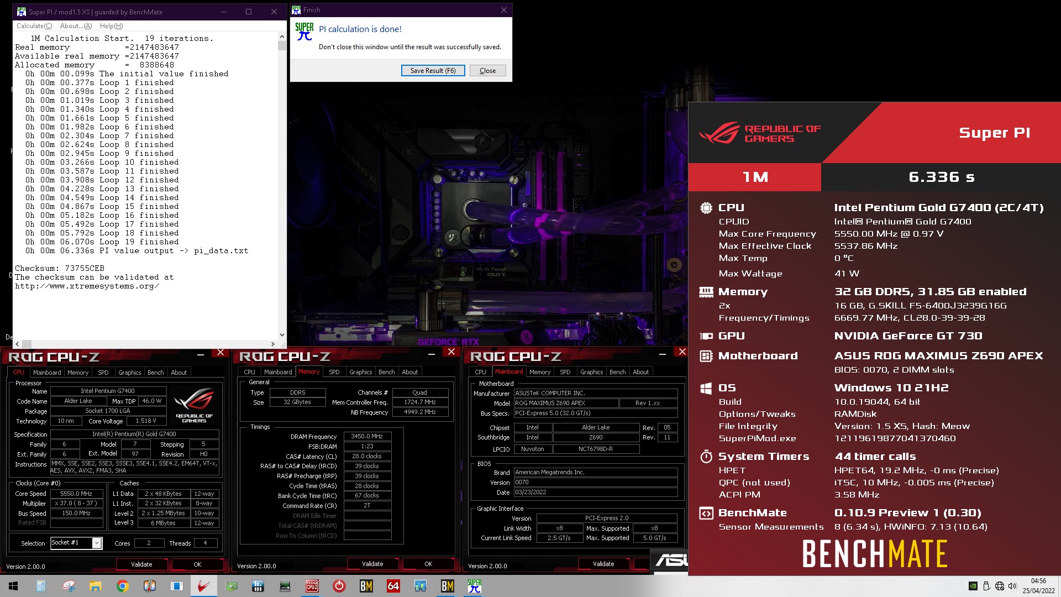Launch Google Chrome from the taskbar
1061x597 pixels.
click(x=123, y=586)
